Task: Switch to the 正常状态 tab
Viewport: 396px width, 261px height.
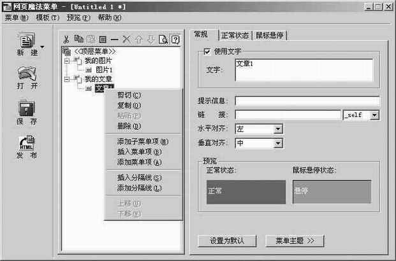Action: [235, 36]
